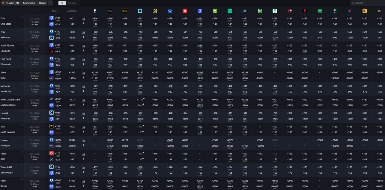This screenshot has width=385, height=190.
Task: Open the odds chart icon for TCU vs Ohio State
Action: (84, 19)
